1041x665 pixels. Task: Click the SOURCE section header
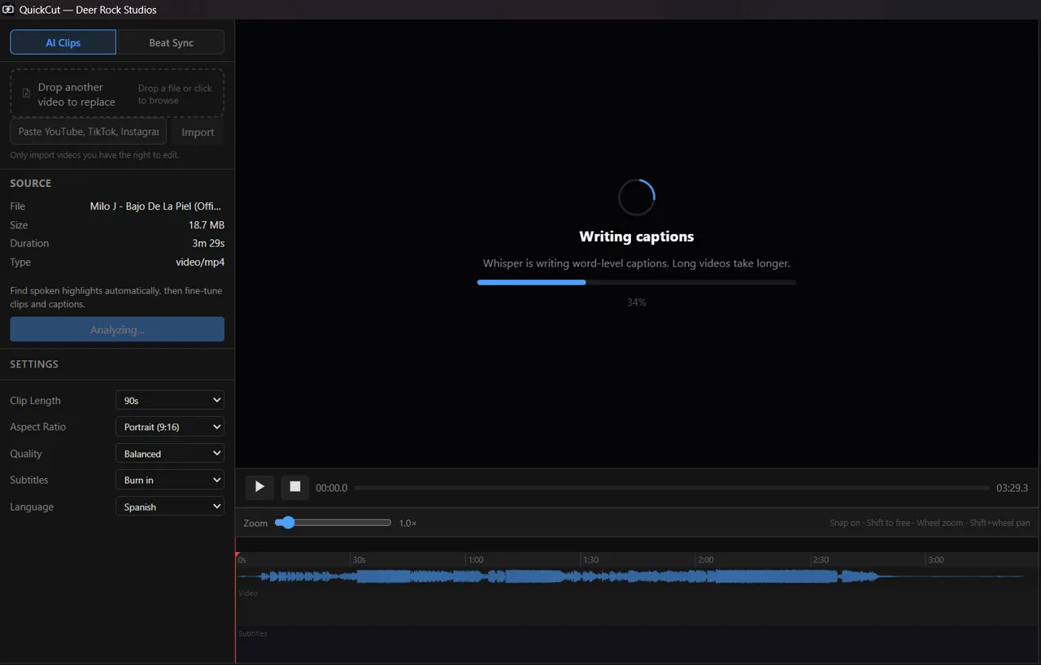point(30,183)
